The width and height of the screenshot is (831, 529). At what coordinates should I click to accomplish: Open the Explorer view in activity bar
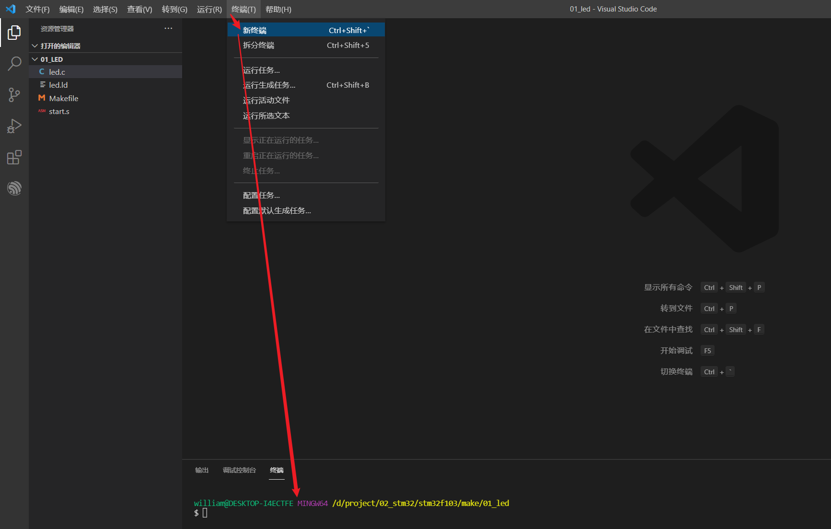[x=14, y=33]
